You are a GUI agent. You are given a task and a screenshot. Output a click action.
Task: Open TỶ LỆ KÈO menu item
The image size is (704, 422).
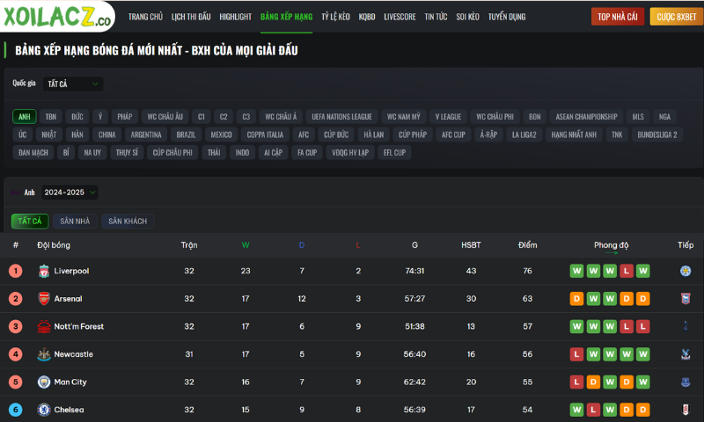[x=335, y=17]
